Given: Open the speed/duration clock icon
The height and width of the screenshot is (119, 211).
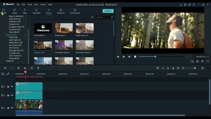Looking at the screenshot, I should coord(32,68).
